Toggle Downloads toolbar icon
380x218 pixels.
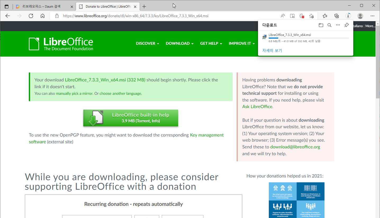coord(349,16)
